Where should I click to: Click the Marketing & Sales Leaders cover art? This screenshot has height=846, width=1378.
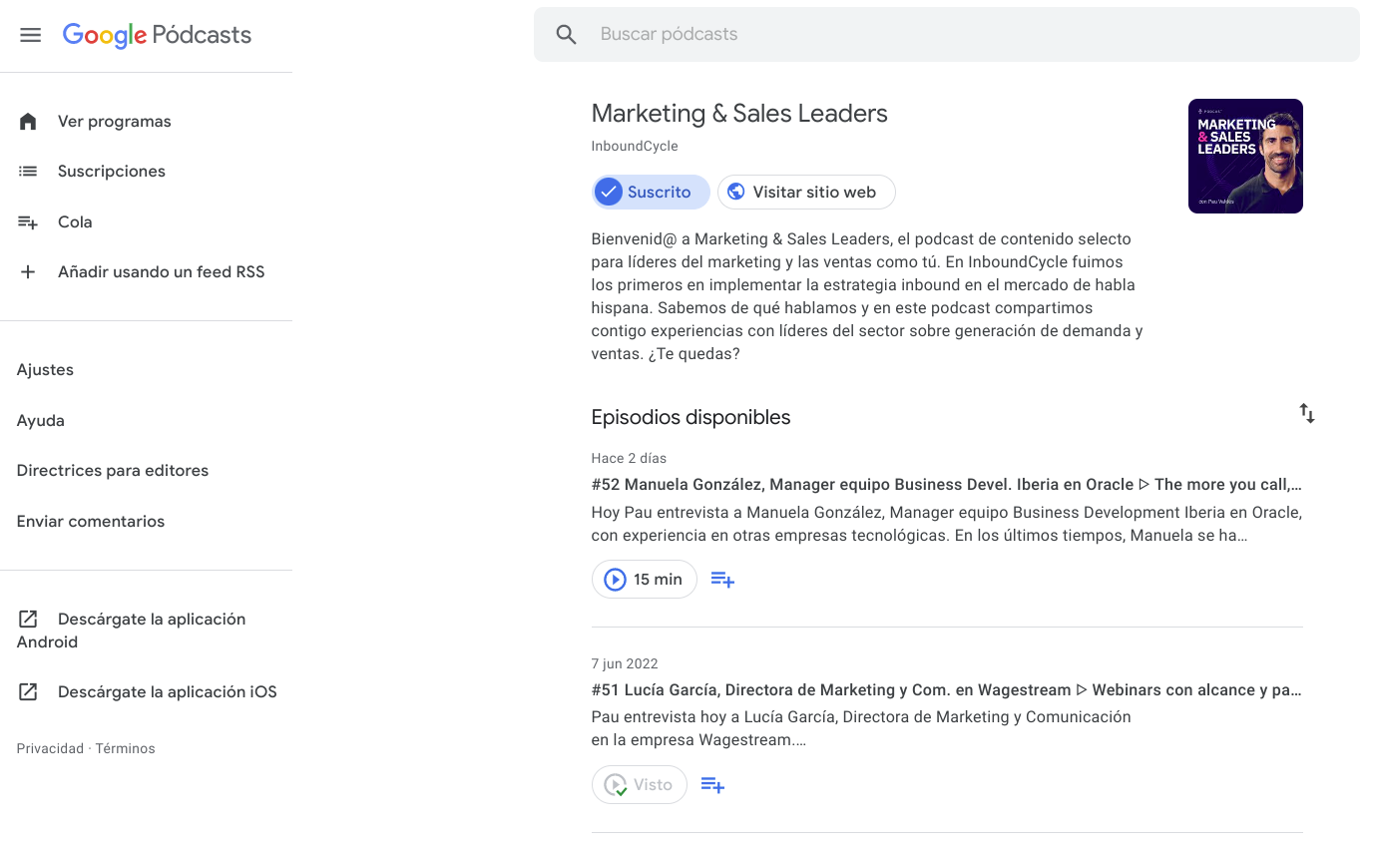point(1245,157)
